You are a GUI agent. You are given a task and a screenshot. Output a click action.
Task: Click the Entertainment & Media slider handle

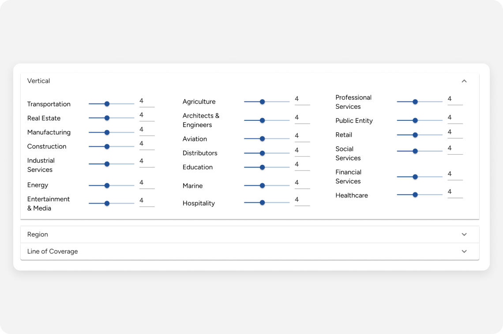107,203
